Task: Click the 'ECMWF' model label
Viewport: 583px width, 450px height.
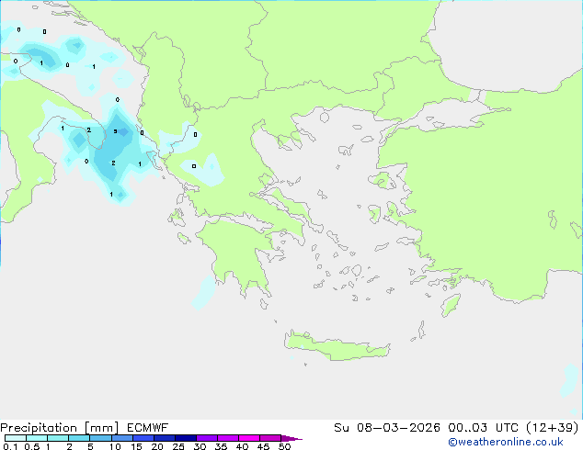Action: pyautogui.click(x=148, y=428)
